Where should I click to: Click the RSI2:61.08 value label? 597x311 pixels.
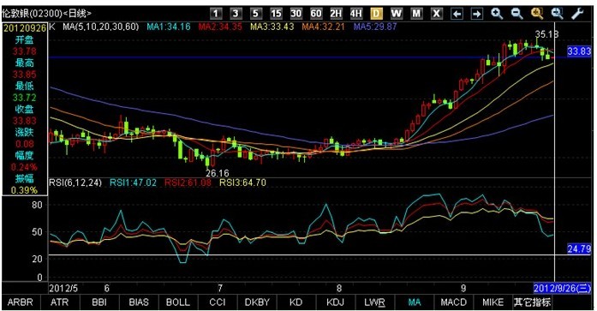point(188,182)
